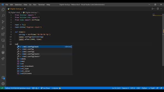Screen dimensions: 164x92
Task: Open the Edit menu
Action: tap(11, 5)
